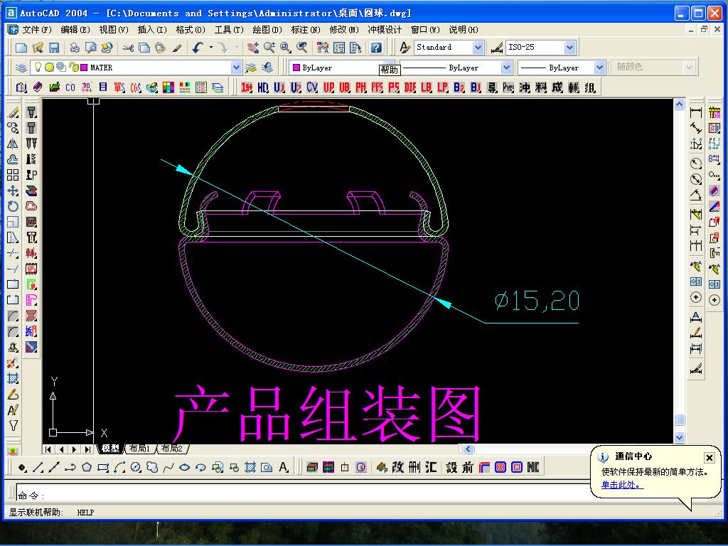Toggle the layer lock padlock icon
Viewport: 728px width, 546px height.
73,68
